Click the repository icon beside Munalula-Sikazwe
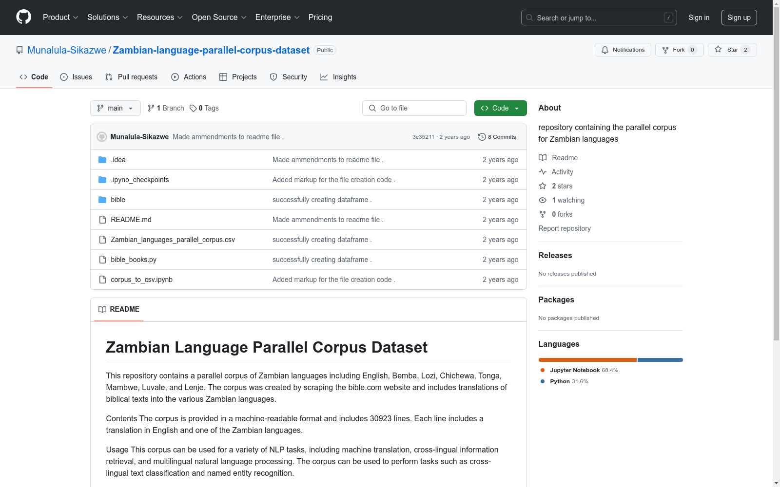Screen dimensions: 780x487 point(19,50)
